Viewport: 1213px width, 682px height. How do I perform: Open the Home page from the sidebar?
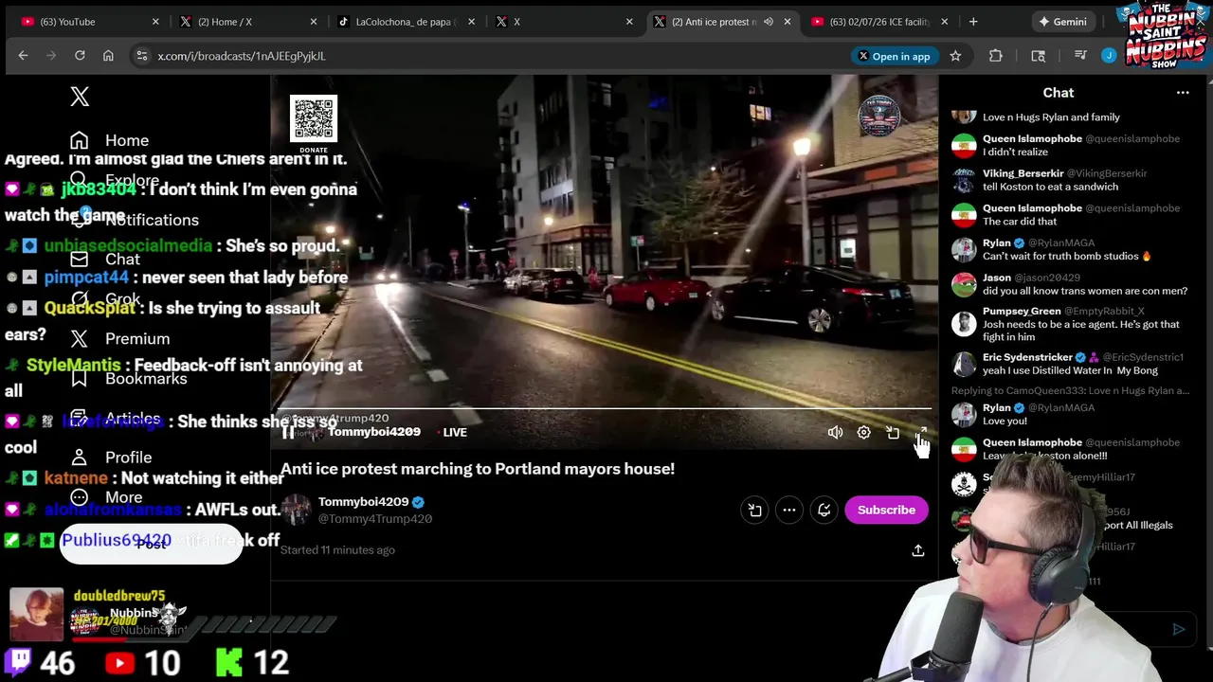tap(110, 140)
